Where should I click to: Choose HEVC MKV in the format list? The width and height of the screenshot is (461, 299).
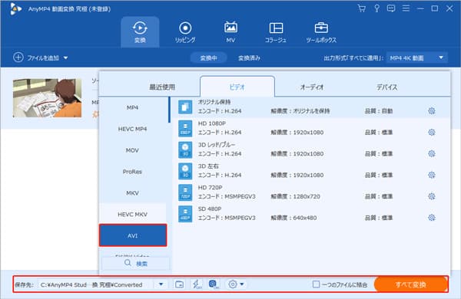(133, 214)
